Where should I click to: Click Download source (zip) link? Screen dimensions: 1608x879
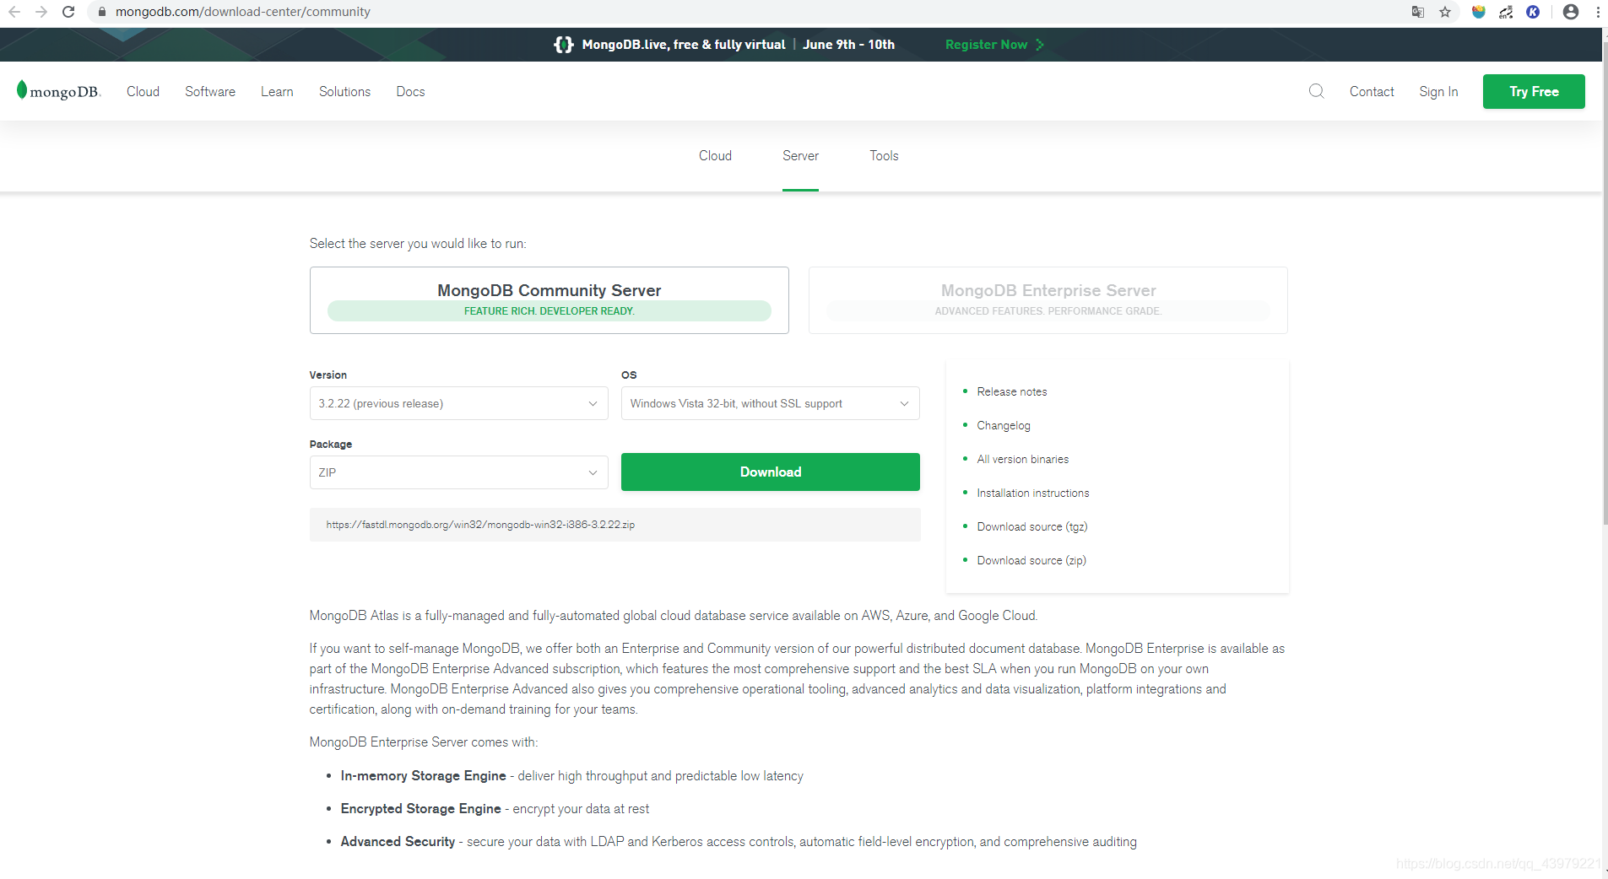[1031, 560]
